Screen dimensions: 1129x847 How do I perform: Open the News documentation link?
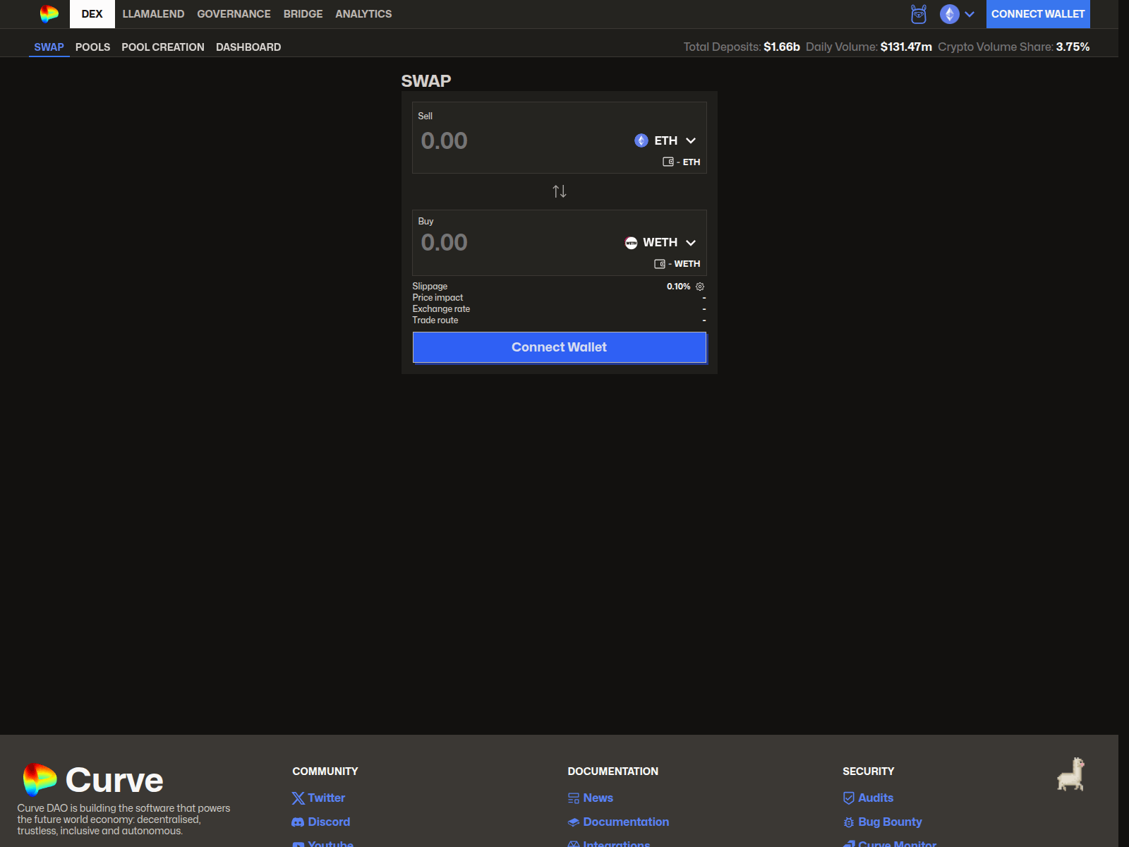pyautogui.click(x=598, y=798)
